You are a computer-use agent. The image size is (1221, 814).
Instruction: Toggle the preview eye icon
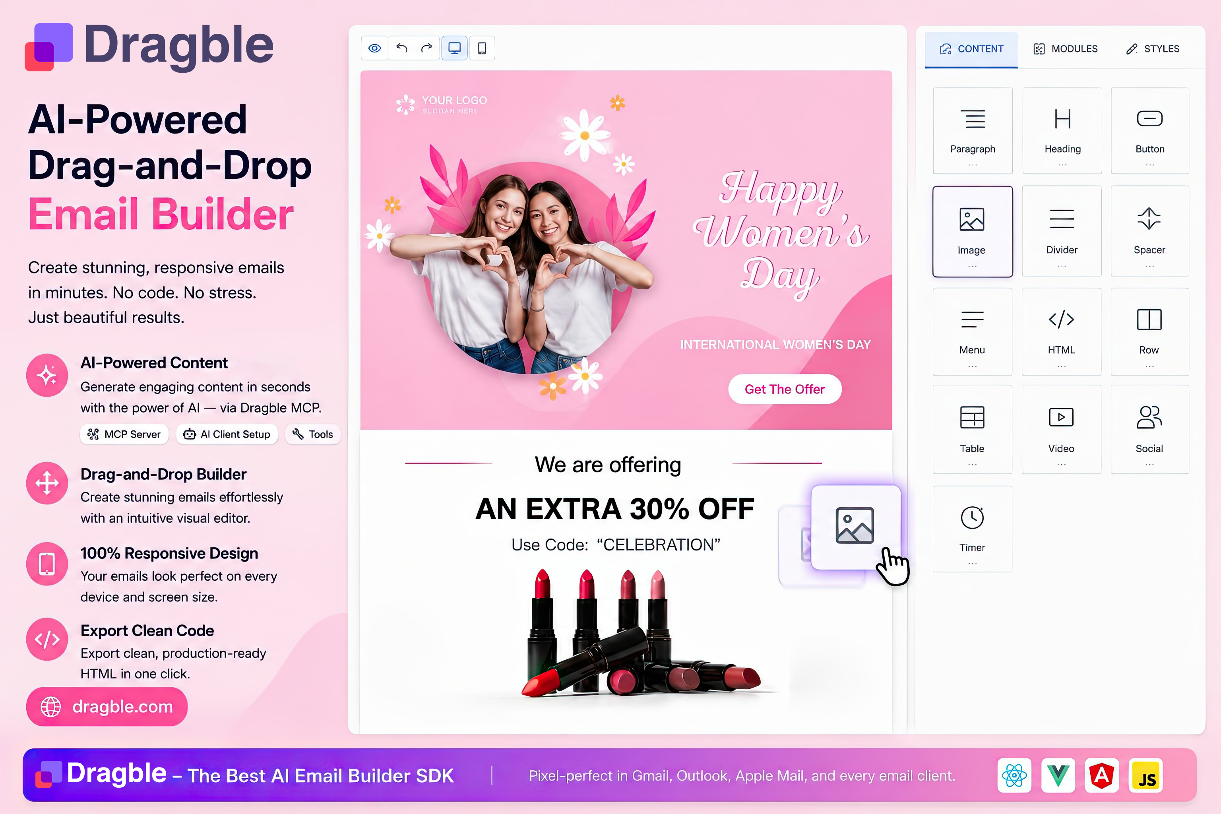tap(374, 48)
